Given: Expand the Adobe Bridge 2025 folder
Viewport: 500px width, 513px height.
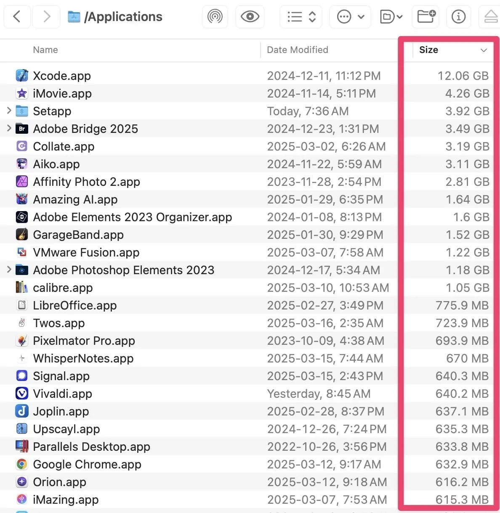Looking at the screenshot, I should [9, 128].
